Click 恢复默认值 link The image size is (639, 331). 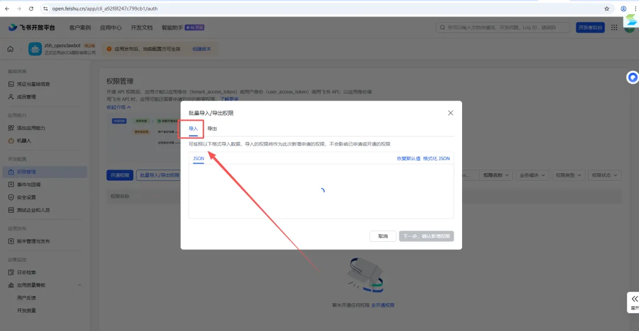click(408, 158)
